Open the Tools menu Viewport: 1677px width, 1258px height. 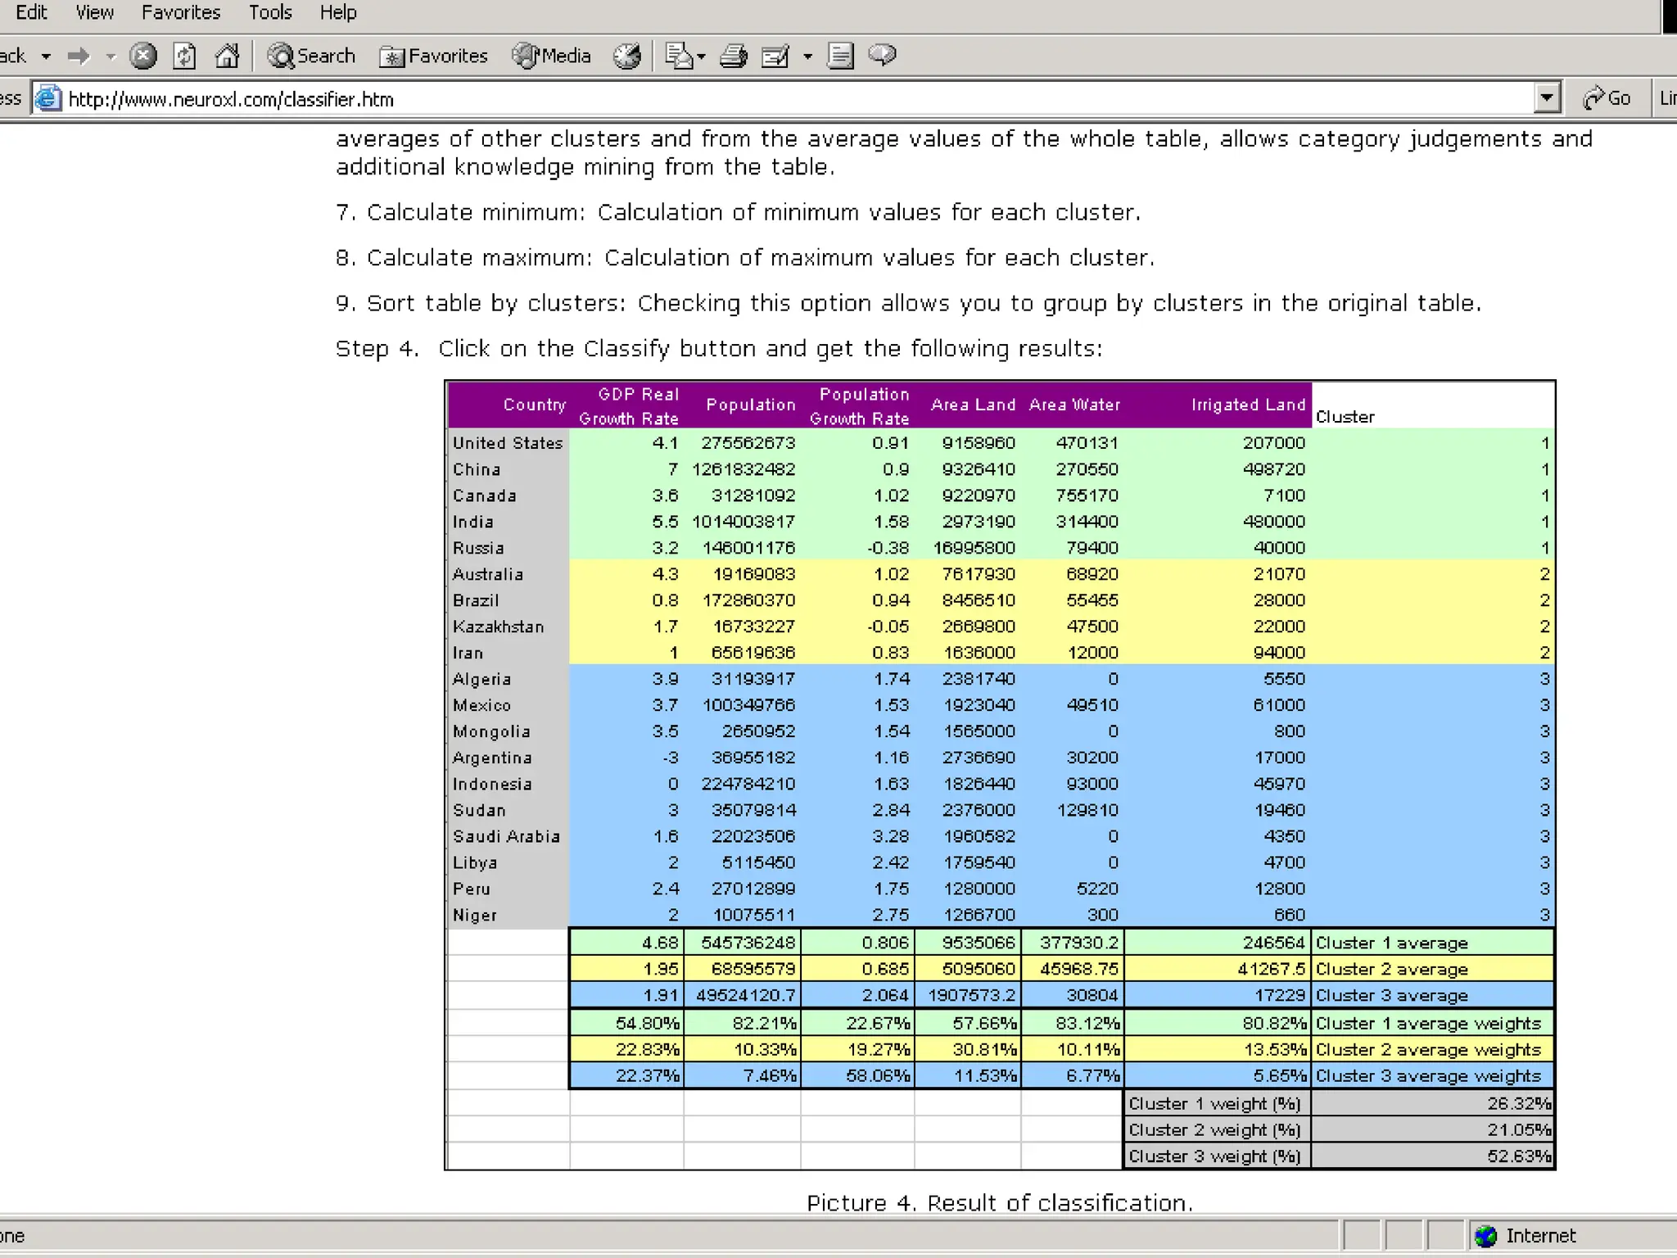(270, 12)
